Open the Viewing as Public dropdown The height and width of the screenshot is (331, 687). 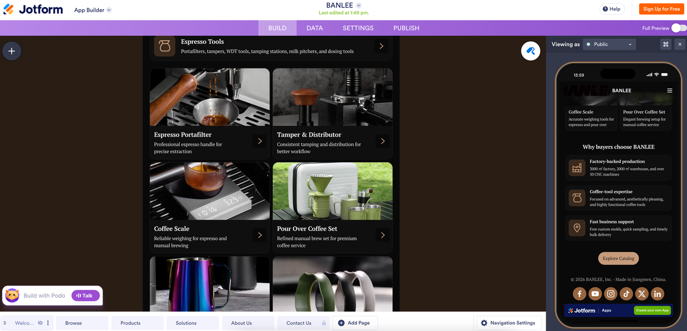[610, 44]
